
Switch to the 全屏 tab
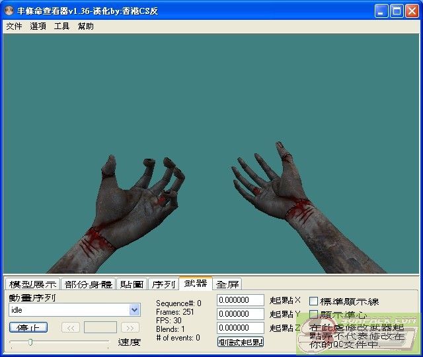click(x=227, y=284)
